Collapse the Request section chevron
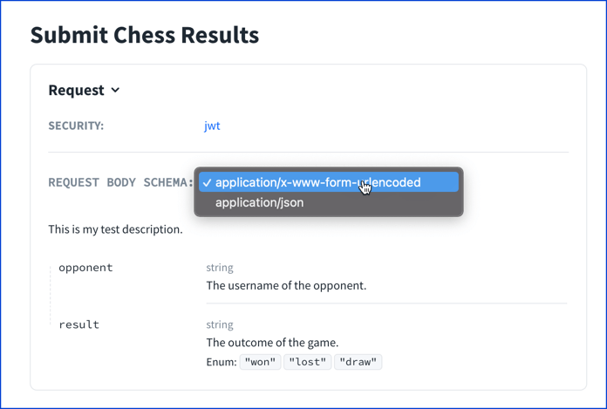607x409 pixels. [x=115, y=91]
